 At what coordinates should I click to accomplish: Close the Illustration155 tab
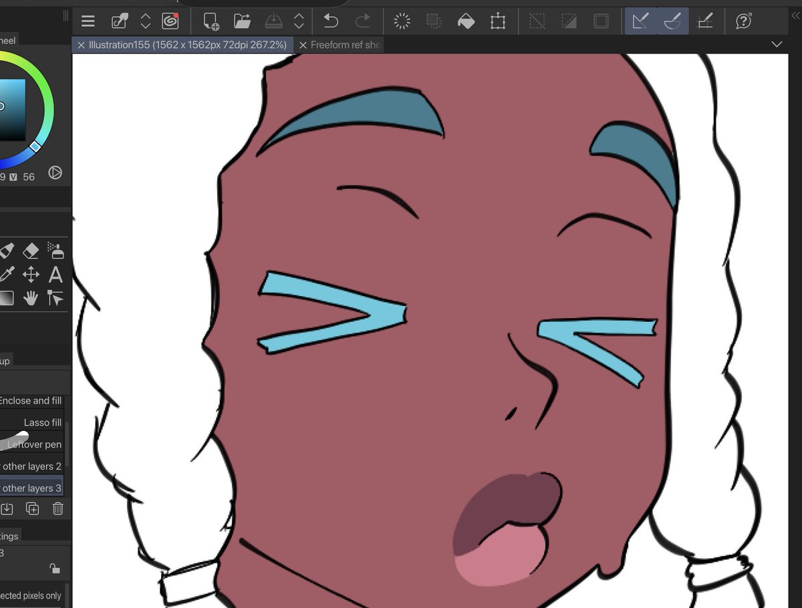81,45
